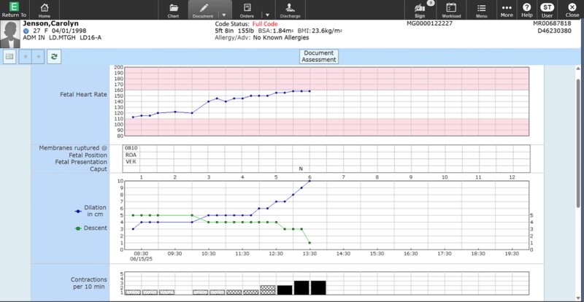Open the More options menu
The width and height of the screenshot is (584, 302).
(507, 9)
